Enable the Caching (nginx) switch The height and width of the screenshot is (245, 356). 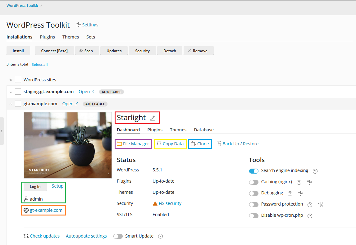pos(253,182)
